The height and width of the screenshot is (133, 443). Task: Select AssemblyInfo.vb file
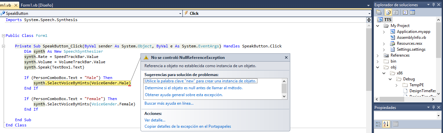pyautogui.click(x=411, y=38)
